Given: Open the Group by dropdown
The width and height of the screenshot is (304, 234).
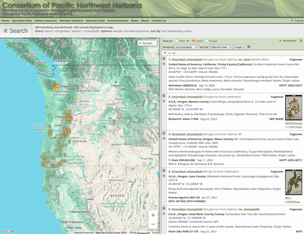Looking at the screenshot, I should click(x=186, y=47).
